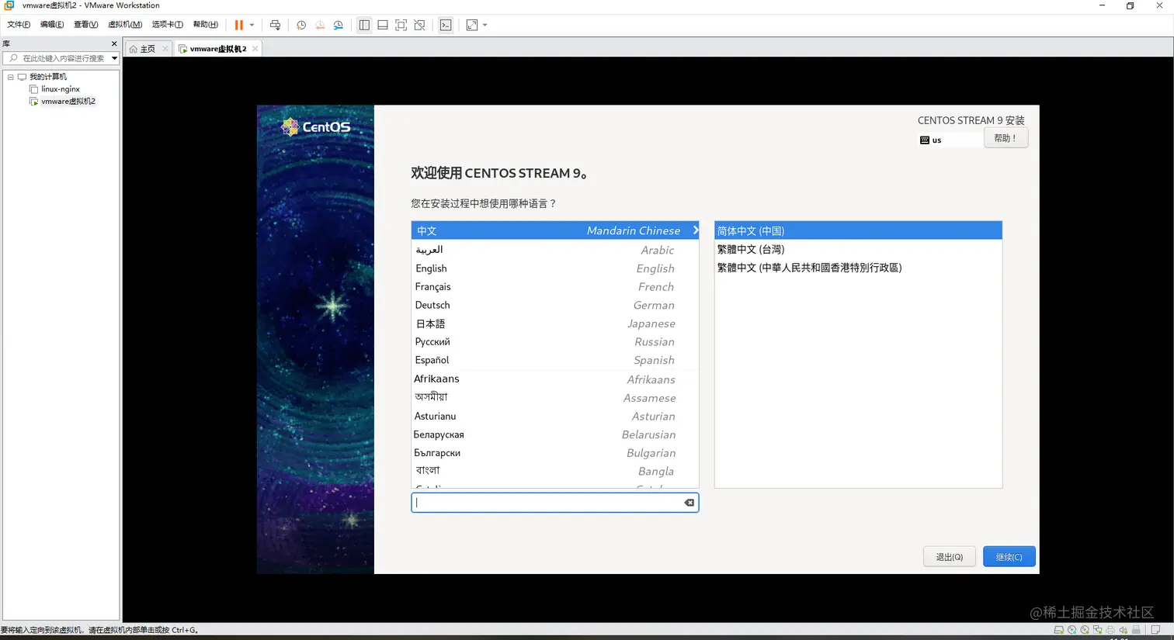Take a snapshot of the virtual machine
The image size is (1174, 640).
(x=301, y=25)
